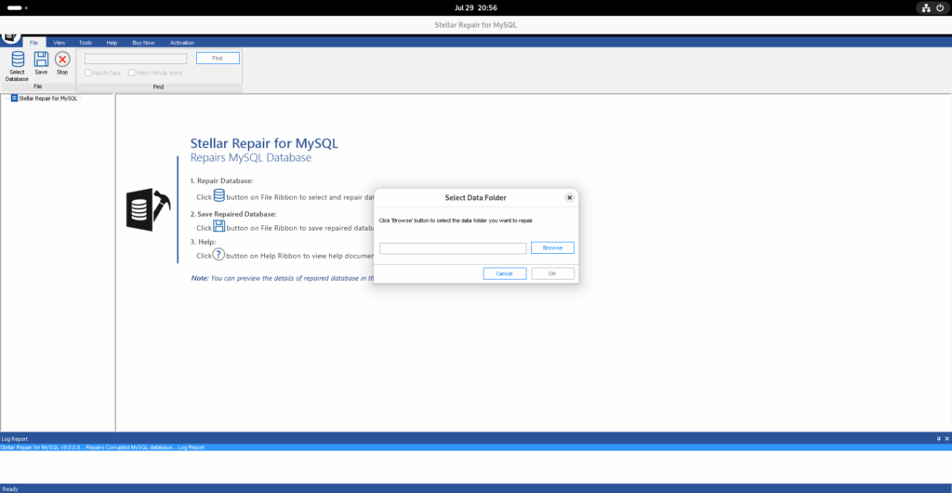Click the Browse button in dialog

552,247
